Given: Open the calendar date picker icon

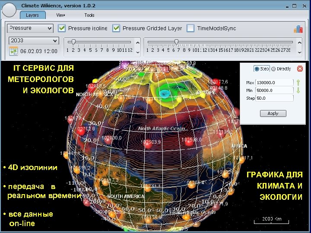Looking at the screenshot, I should (13, 51).
